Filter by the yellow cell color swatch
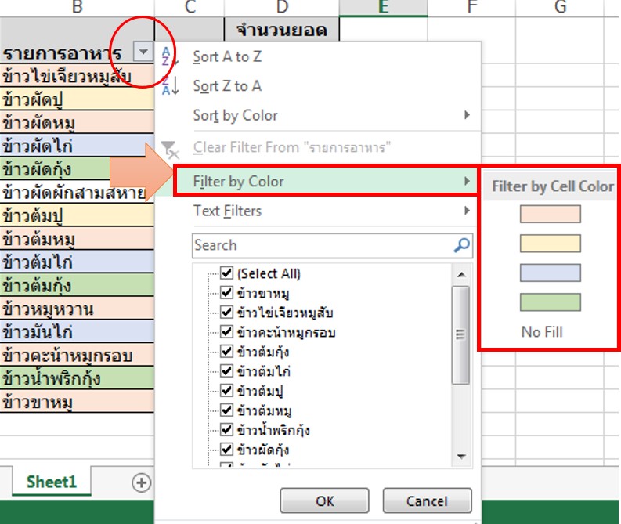Image resolution: width=621 pixels, height=524 pixels. click(x=550, y=243)
